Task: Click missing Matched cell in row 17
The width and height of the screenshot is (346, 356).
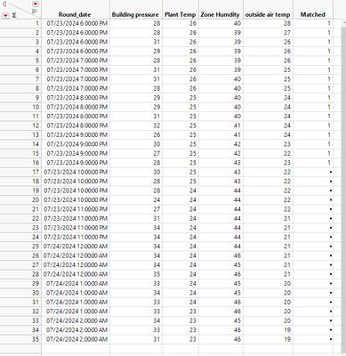Action: (x=313, y=172)
